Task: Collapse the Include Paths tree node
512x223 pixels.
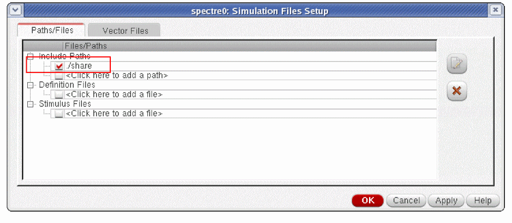Action: tap(31, 57)
